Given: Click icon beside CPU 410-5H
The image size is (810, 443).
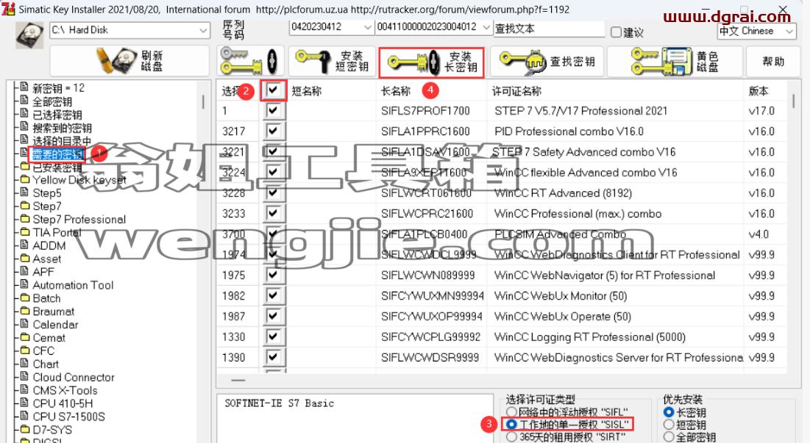Looking at the screenshot, I should point(24,403).
